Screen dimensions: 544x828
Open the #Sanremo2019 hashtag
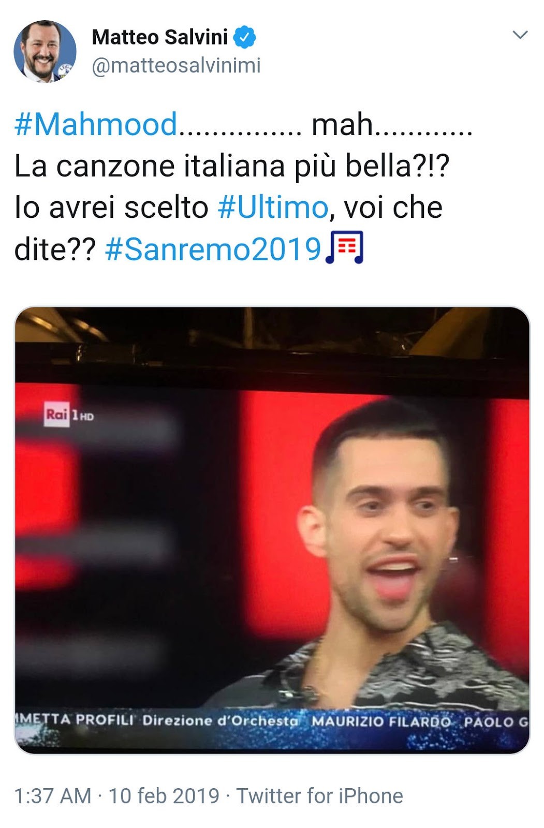[x=213, y=249]
